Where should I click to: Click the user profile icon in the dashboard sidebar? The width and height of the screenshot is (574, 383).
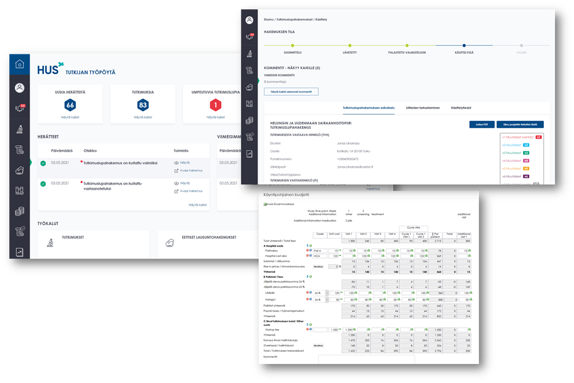(x=19, y=88)
